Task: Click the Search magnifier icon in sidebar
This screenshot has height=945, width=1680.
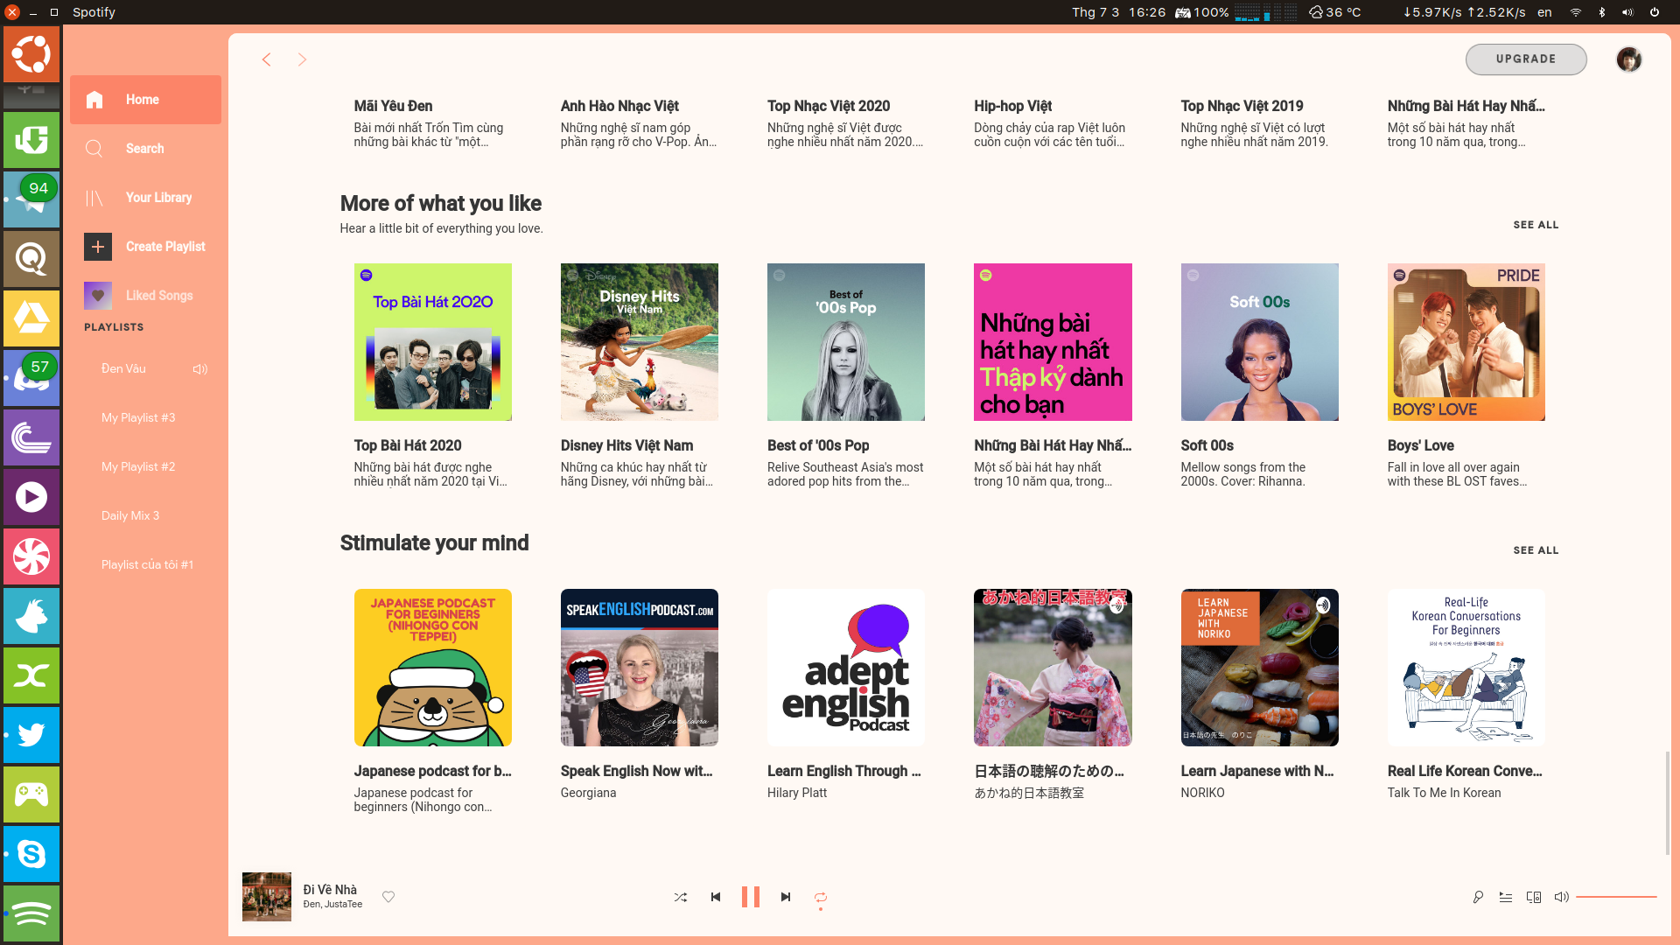Action: pyautogui.click(x=94, y=149)
